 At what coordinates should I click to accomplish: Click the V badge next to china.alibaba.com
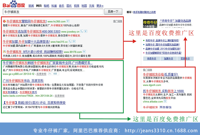(165, 101)
